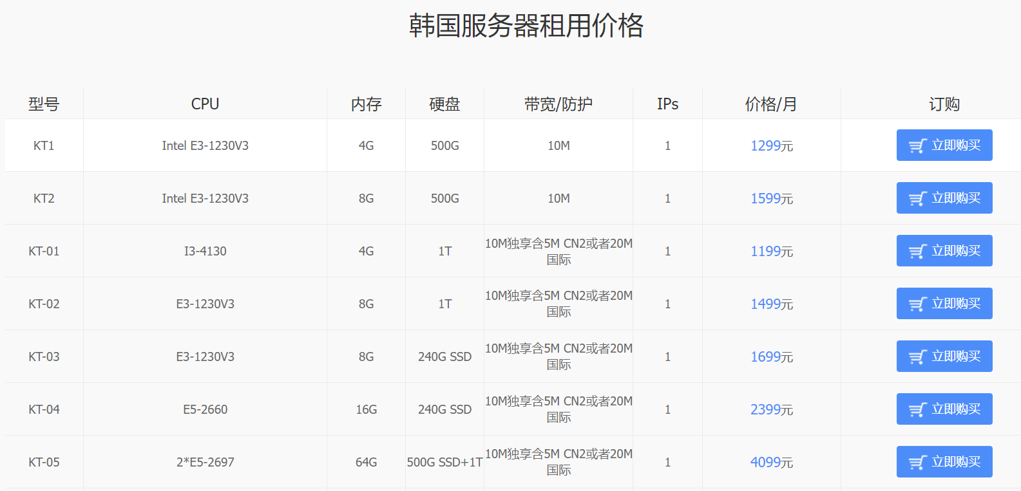
Task: Click the cart icon in the KT2 row
Action: (917, 199)
